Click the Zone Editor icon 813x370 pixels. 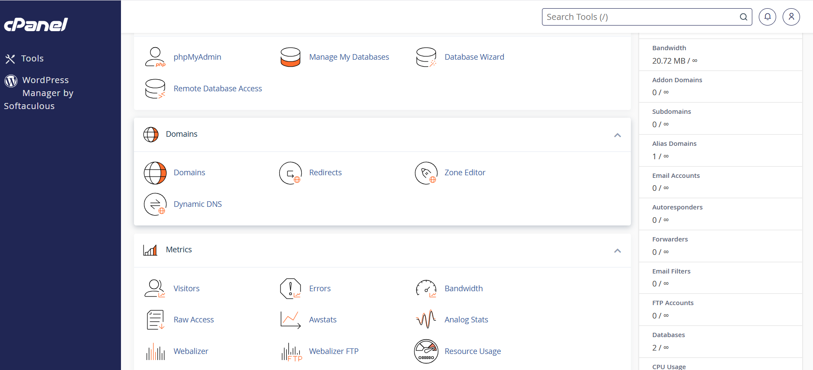coord(426,173)
